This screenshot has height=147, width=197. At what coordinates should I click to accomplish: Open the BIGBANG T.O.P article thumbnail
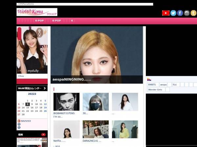(x=66, y=102)
